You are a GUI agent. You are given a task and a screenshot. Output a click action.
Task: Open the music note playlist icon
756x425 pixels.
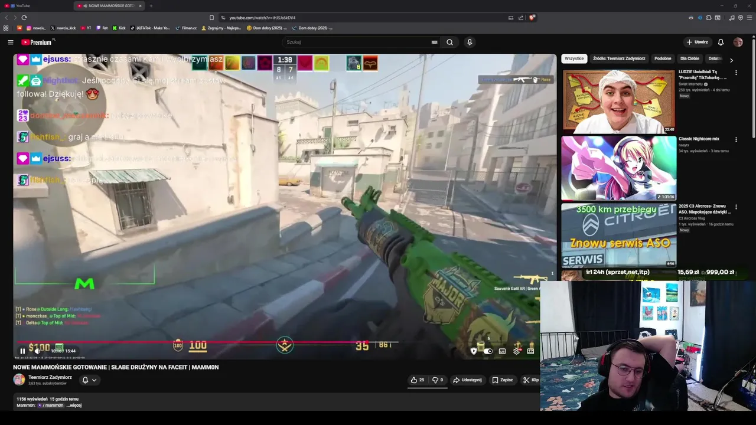coord(732,18)
